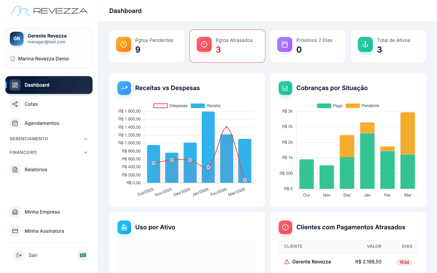Open the Dashboard menu item
437x273 pixels.
pyautogui.click(x=49, y=85)
